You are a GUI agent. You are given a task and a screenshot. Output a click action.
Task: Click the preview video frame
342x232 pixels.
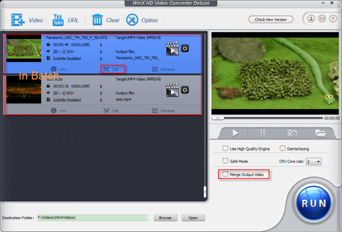pos(275,73)
